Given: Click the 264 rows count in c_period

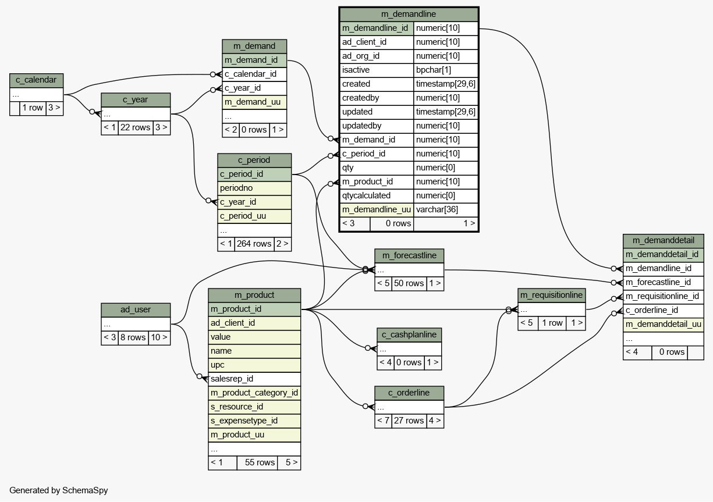Looking at the screenshot, I should tap(254, 244).
